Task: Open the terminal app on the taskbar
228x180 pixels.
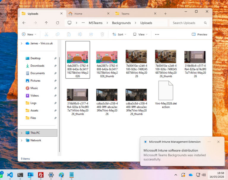Action: click(20, 175)
